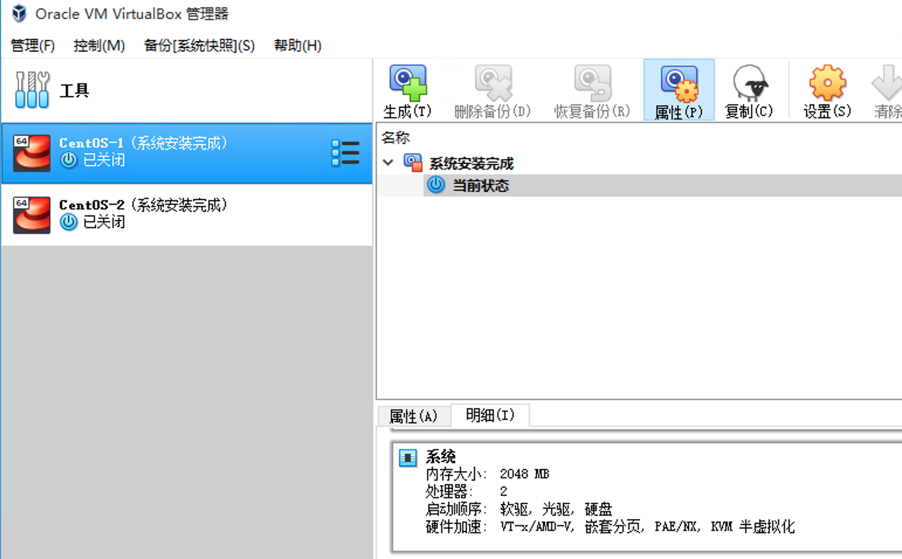Click the 启动顺序 软驱, 光驱, 硬盘 value
This screenshot has height=559, width=902.
tap(556, 509)
